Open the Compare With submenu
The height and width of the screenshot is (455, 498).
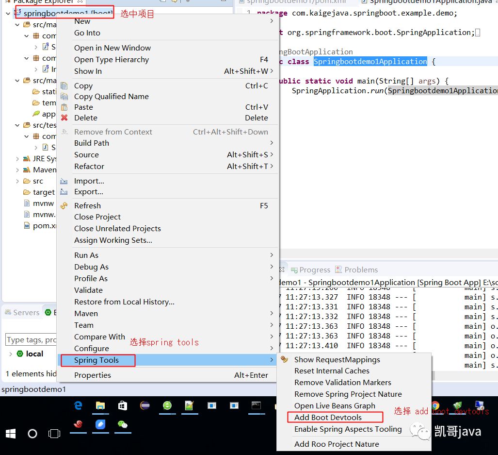(x=99, y=337)
